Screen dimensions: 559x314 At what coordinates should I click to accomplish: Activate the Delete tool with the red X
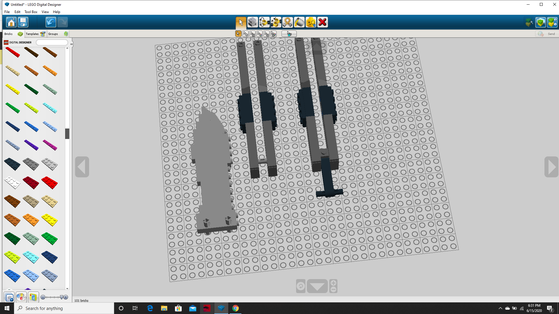pyautogui.click(x=323, y=22)
